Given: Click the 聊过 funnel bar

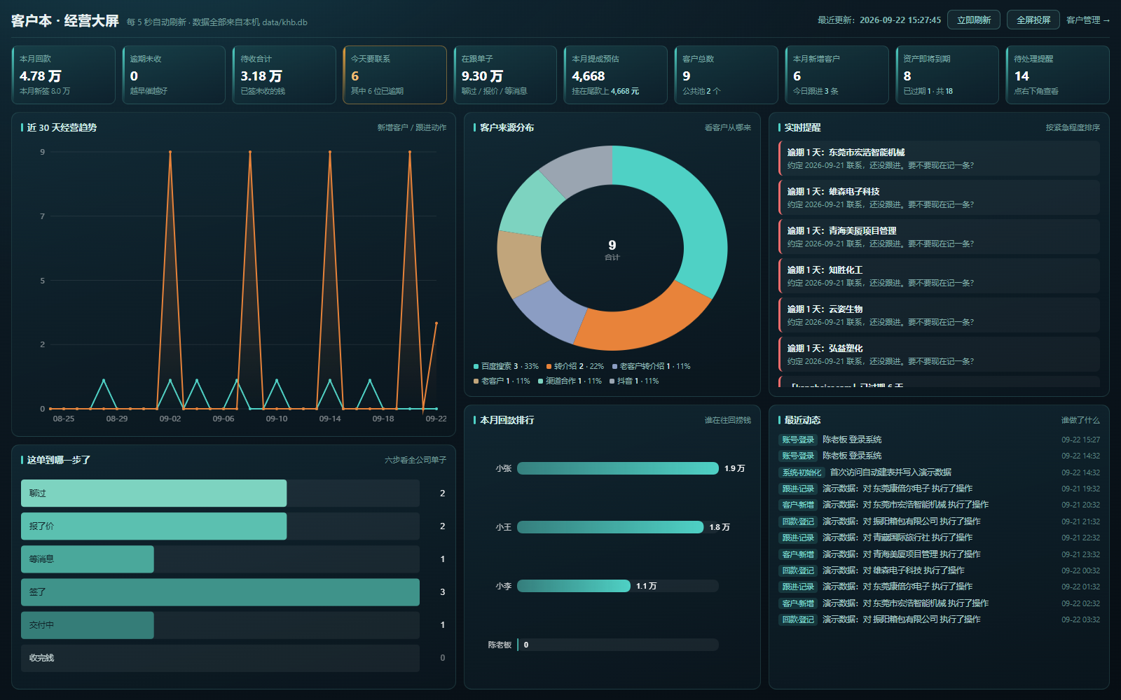Looking at the screenshot, I should point(153,493).
